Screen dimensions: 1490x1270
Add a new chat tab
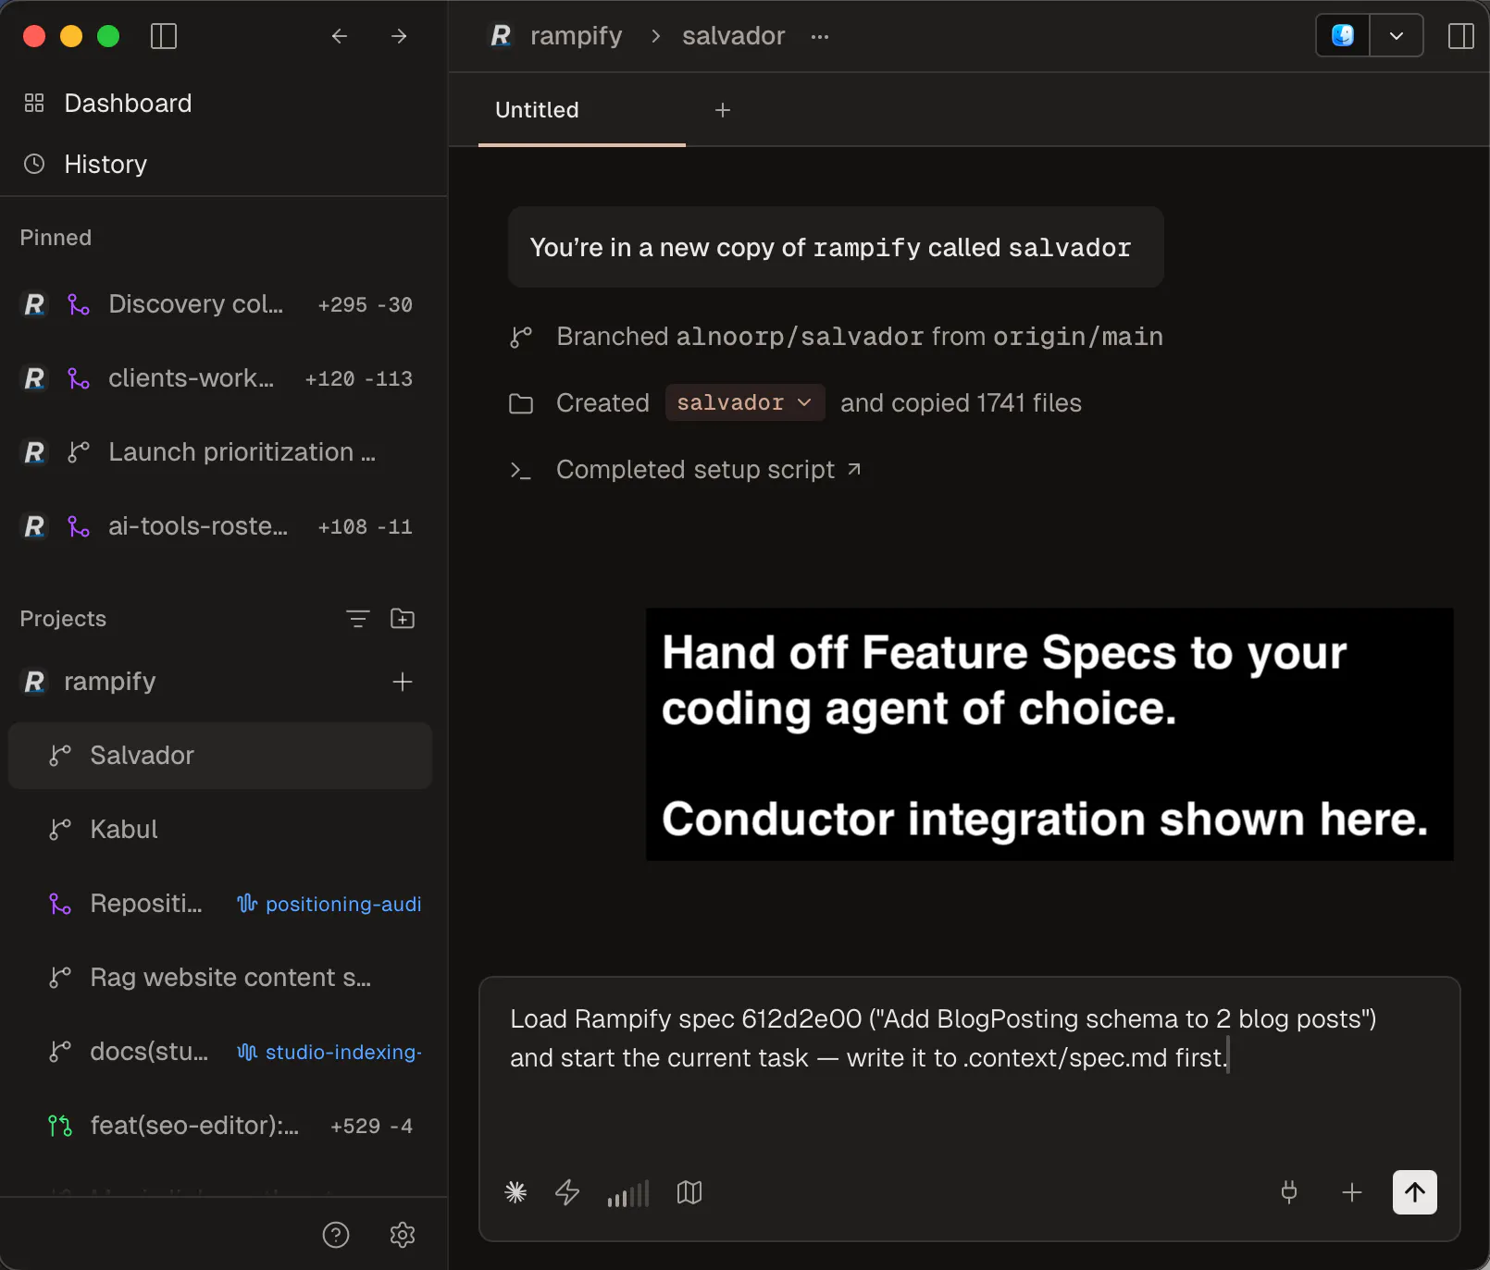pyautogui.click(x=723, y=110)
